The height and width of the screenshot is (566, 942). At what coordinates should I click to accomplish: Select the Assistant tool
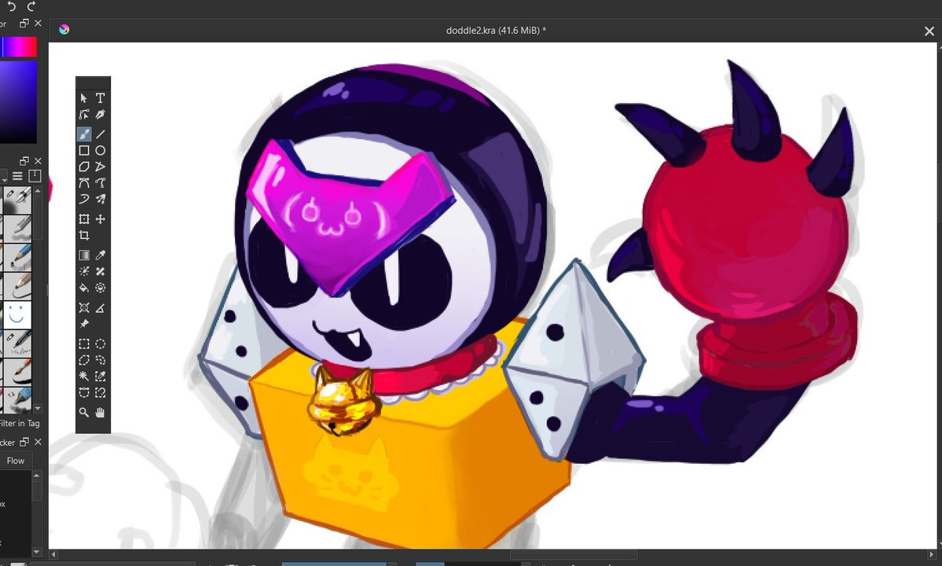pyautogui.click(x=83, y=307)
